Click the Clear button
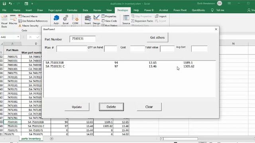 tap(149, 107)
